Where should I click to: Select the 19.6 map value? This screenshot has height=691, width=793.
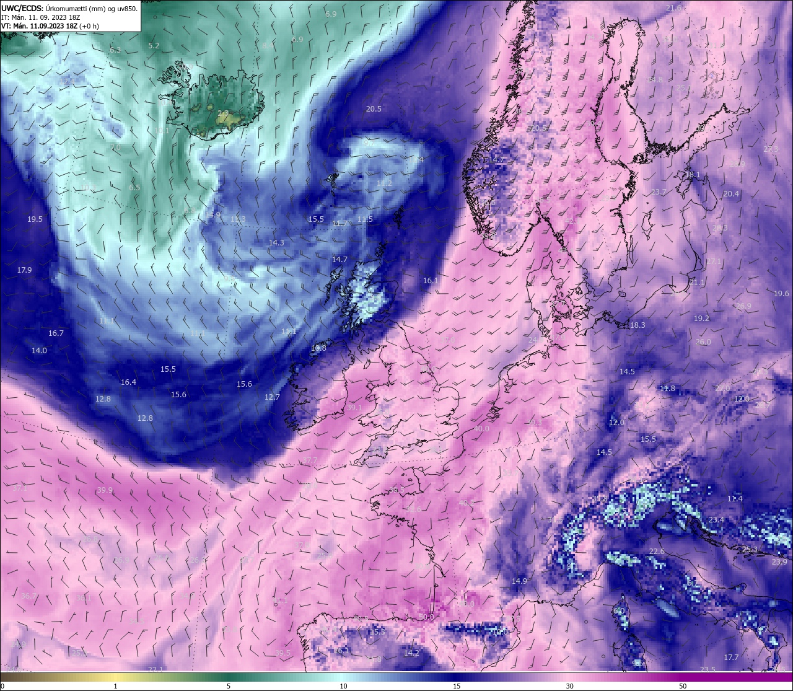781,294
